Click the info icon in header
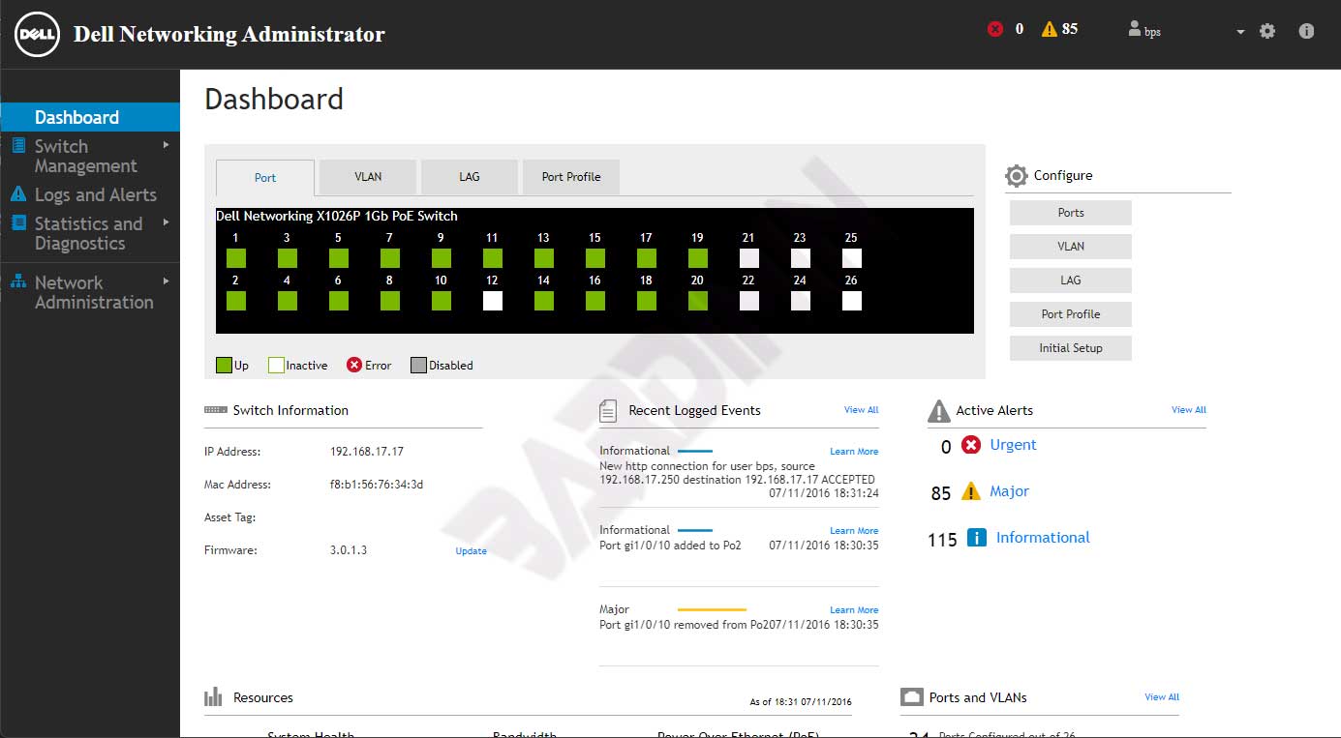This screenshot has height=738, width=1341. (x=1306, y=31)
